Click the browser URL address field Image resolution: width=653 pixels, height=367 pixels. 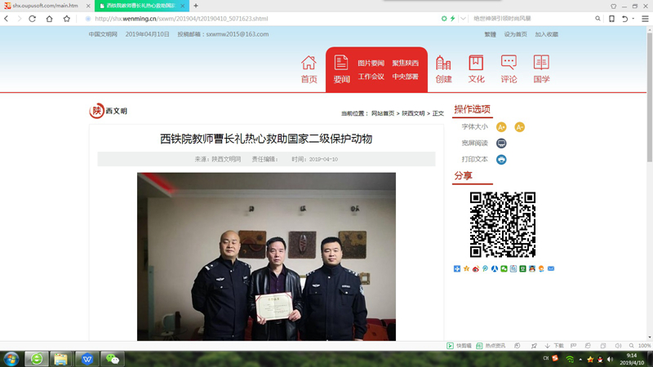[245, 18]
